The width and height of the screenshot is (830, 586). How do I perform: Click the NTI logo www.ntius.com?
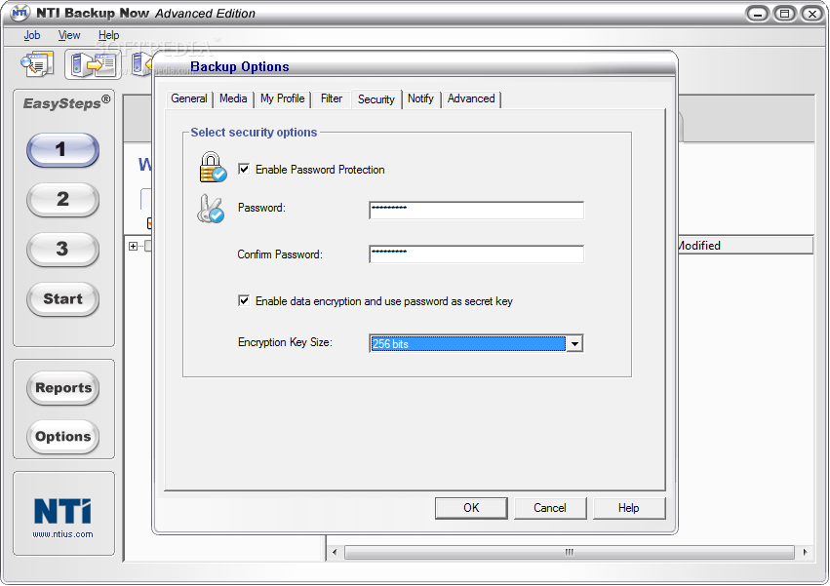pos(63,518)
